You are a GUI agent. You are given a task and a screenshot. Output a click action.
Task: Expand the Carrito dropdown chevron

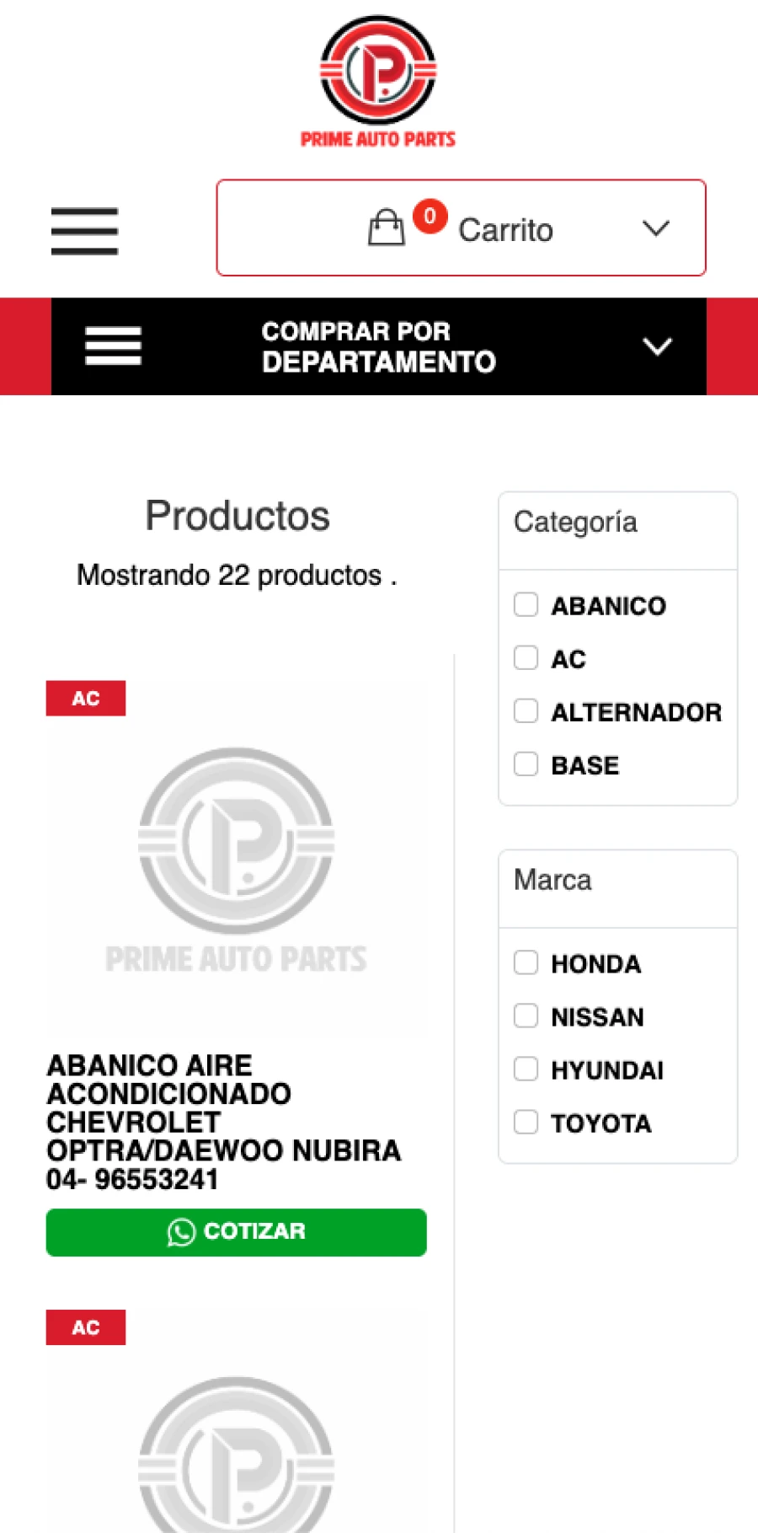pos(656,228)
